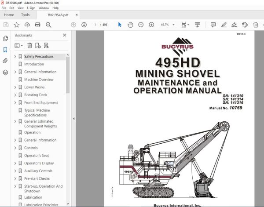The height and width of the screenshot is (207, 264).
Task: Close the BI619546.pdf tab
Action: (77, 15)
